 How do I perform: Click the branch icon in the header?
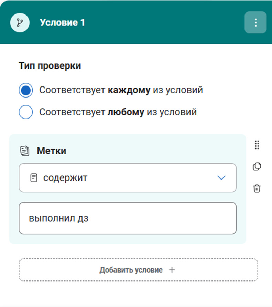[x=19, y=23]
